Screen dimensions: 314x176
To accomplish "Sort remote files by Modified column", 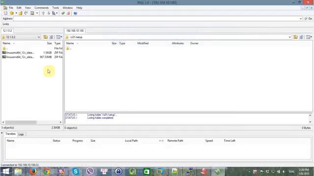I will point(143,44).
